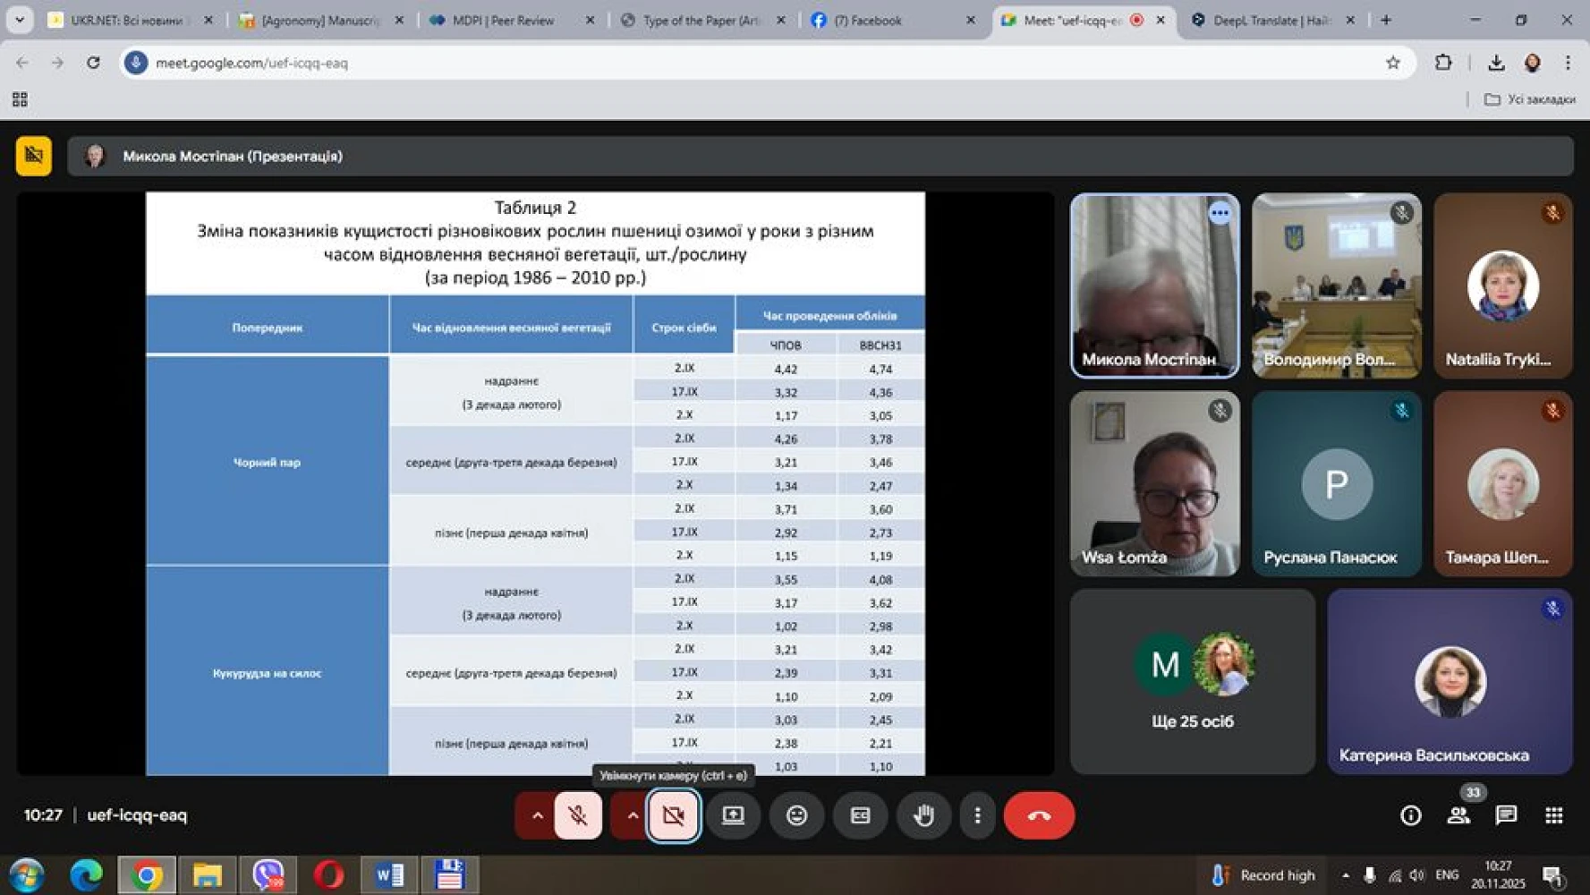Toggle closed captions
This screenshot has height=895, width=1590.
tap(860, 815)
